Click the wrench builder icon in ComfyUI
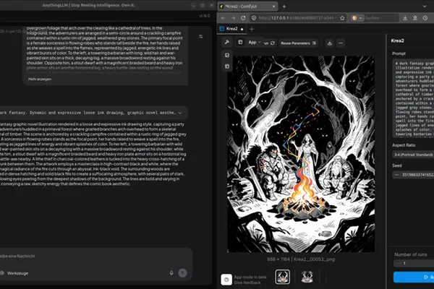Viewport: 434px width, 289px height. pyautogui.click(x=227, y=43)
